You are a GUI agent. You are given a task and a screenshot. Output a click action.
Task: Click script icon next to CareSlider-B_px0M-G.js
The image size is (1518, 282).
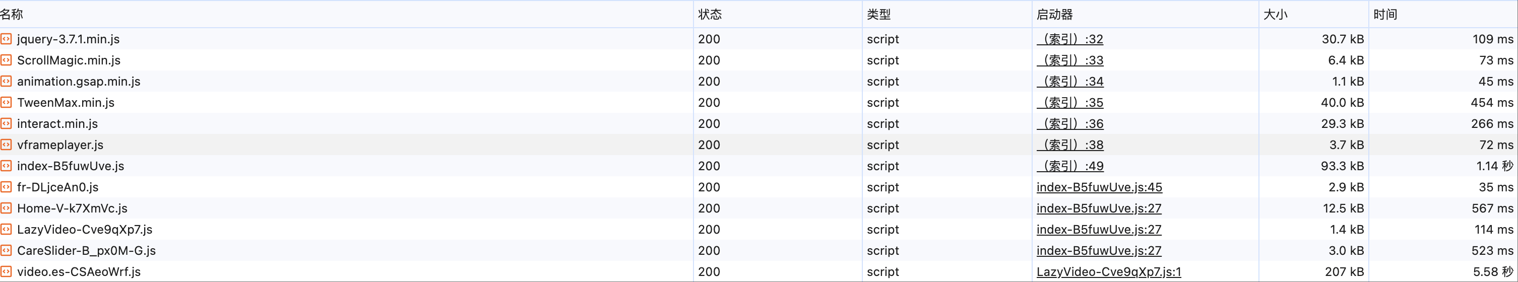pos(6,251)
